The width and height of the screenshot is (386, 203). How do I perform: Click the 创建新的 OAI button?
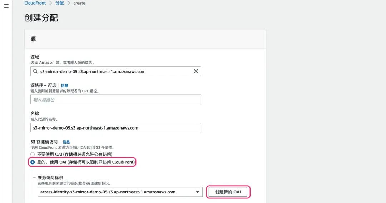point(228,192)
